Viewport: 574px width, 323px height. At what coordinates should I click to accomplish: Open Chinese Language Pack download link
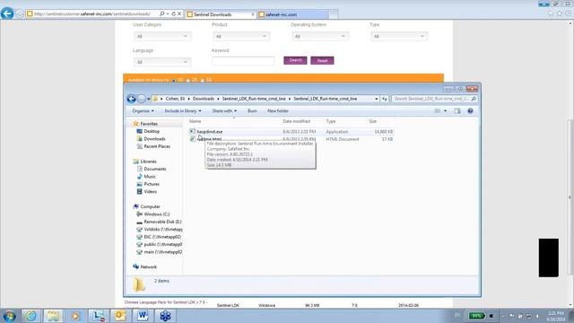[166, 302]
